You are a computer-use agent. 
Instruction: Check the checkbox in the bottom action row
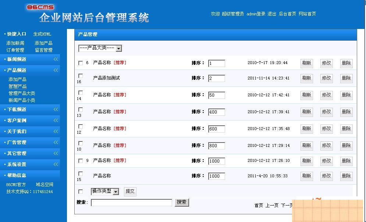pos(80,191)
